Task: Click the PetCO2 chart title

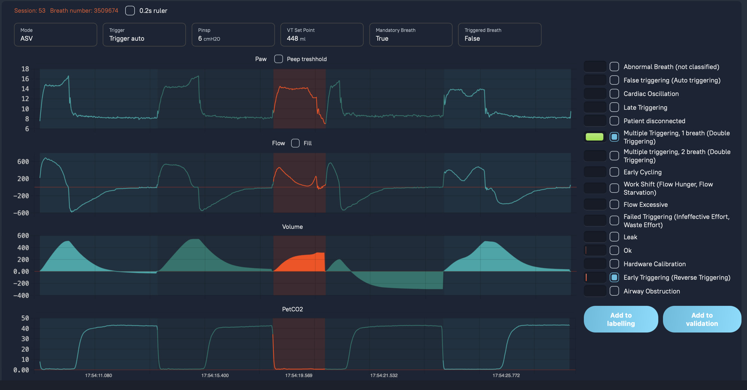Action: [x=292, y=309]
